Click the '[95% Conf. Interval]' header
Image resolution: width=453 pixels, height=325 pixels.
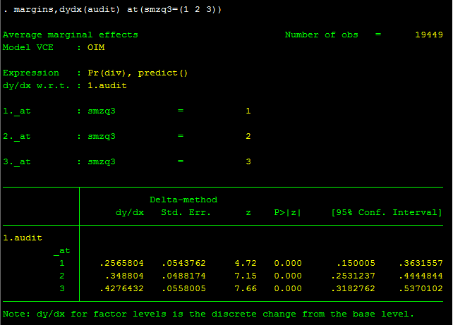[387, 213]
